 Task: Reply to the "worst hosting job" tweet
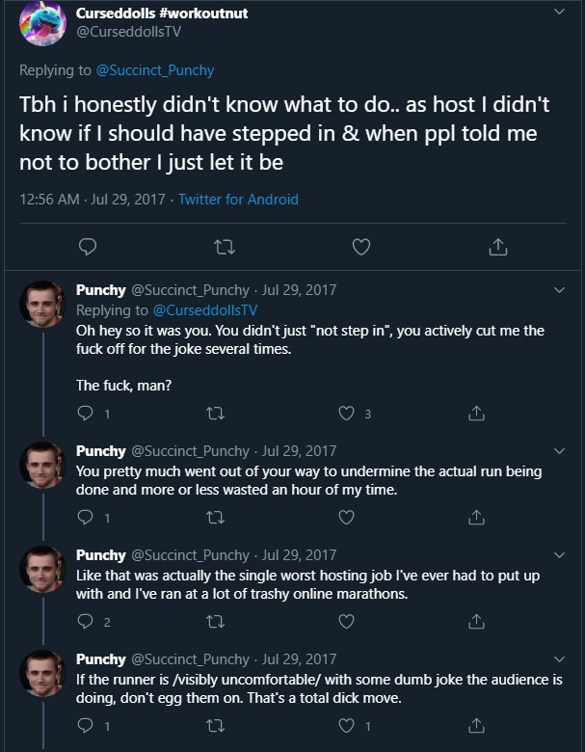pyautogui.click(x=86, y=622)
